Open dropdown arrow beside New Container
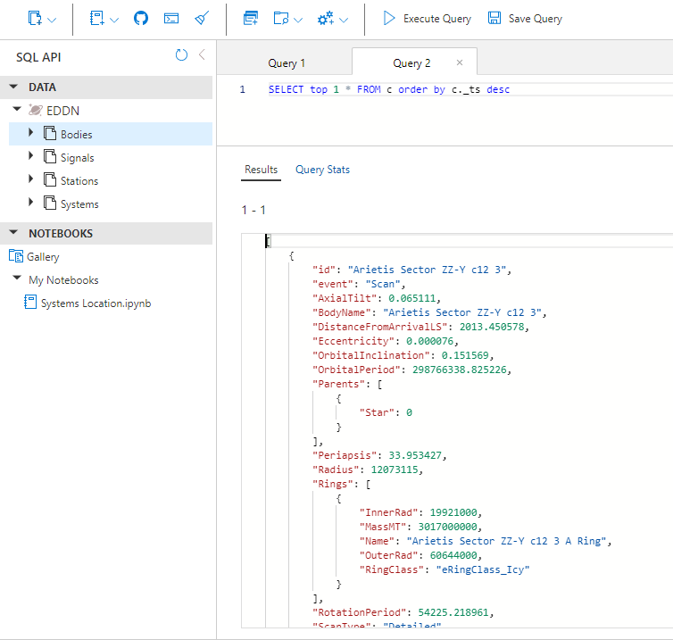The height and width of the screenshot is (640, 673). click(x=53, y=20)
